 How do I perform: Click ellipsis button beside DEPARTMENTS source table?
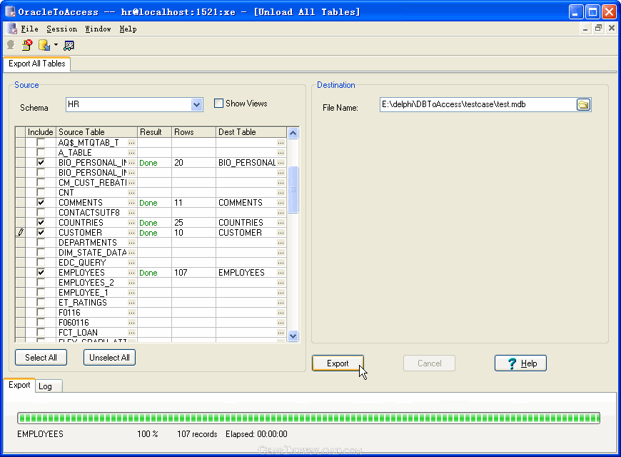(x=131, y=243)
